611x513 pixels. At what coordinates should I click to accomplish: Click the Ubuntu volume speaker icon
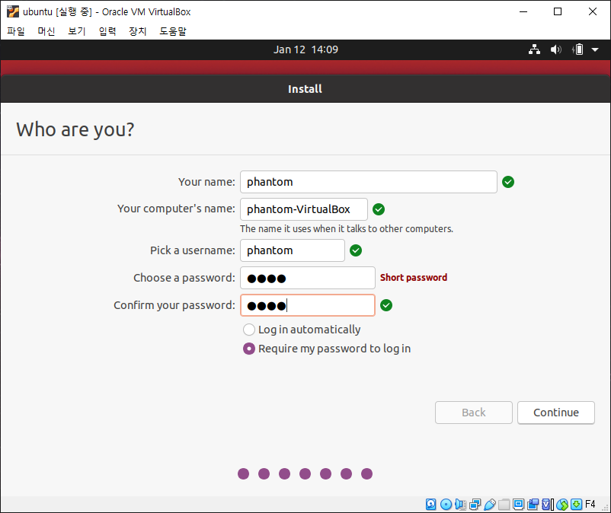coord(555,49)
